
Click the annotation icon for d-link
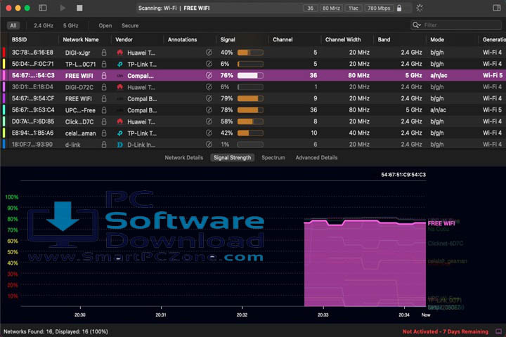pos(209,144)
